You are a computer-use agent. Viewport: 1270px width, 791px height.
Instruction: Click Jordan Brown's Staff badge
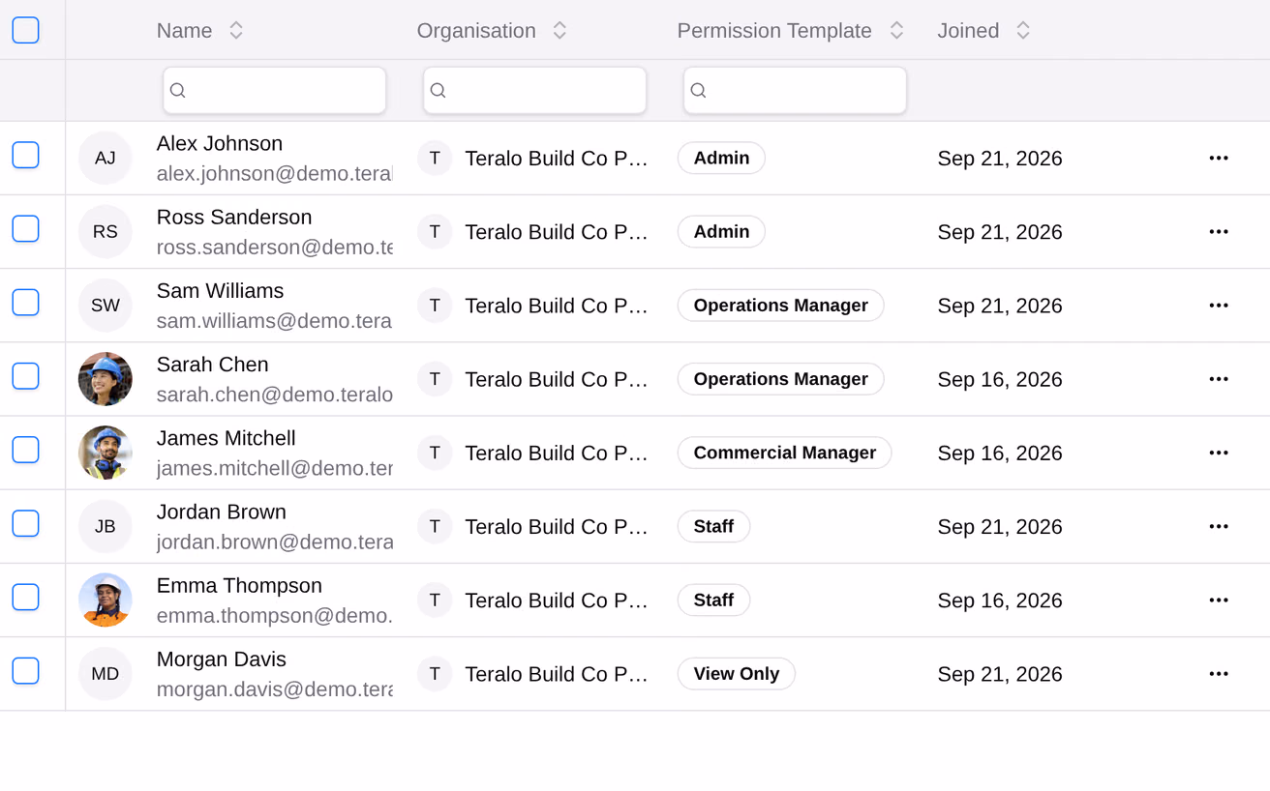[x=713, y=526]
